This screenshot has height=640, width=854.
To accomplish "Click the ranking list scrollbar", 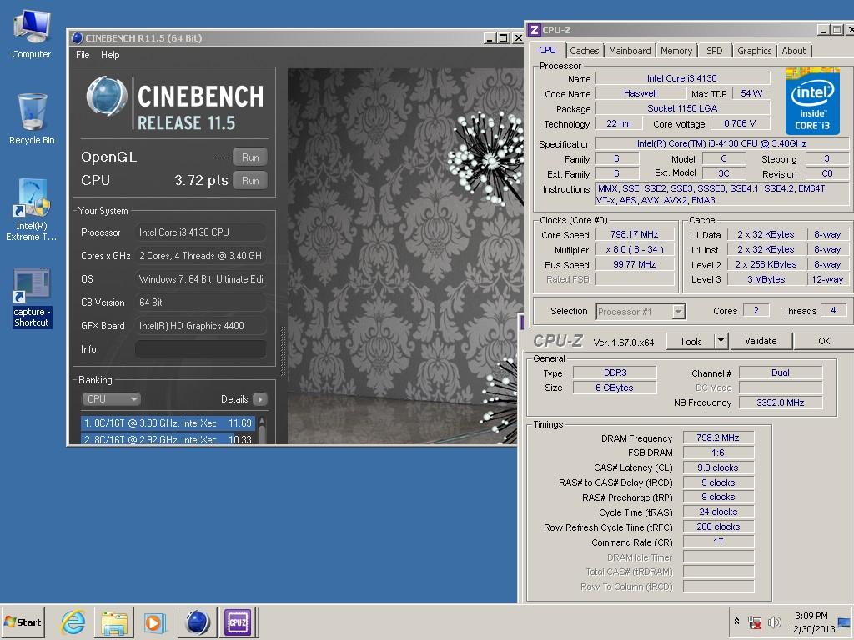I will [262, 431].
